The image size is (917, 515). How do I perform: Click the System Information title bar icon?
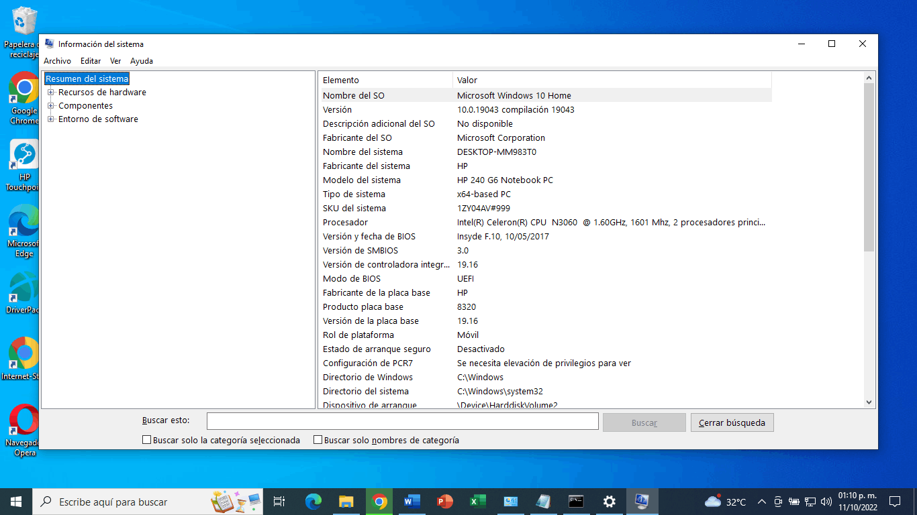(49, 44)
